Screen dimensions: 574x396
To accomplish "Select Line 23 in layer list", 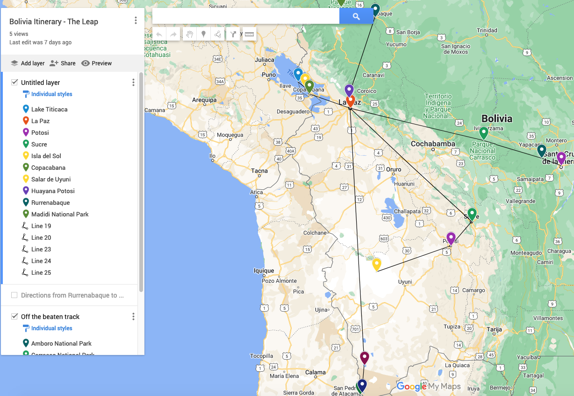I will pyautogui.click(x=41, y=249).
